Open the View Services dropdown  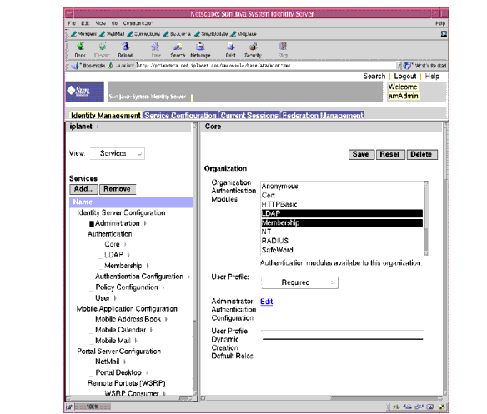[x=118, y=153]
